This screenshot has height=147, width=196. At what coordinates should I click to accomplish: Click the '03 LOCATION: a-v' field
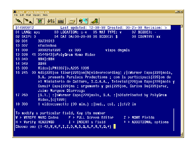point(71,32)
